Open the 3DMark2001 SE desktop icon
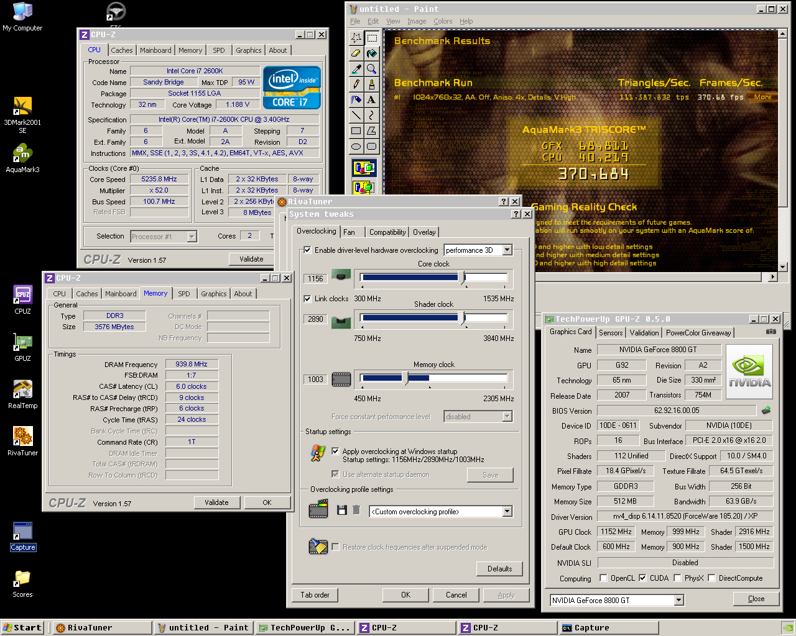The image size is (796, 636). click(22, 115)
